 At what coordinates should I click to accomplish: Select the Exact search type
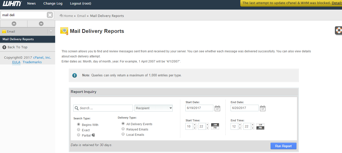(79, 130)
